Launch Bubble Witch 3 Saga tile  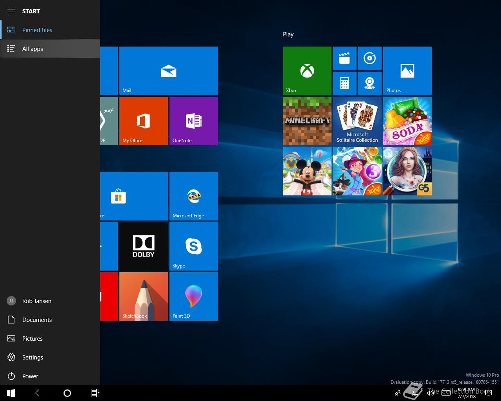tap(357, 171)
